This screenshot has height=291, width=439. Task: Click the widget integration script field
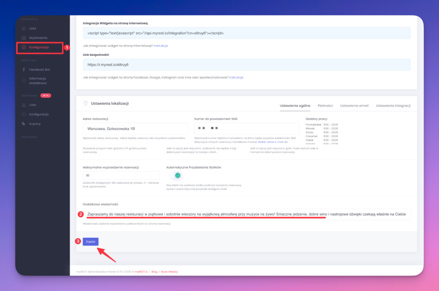click(x=247, y=33)
